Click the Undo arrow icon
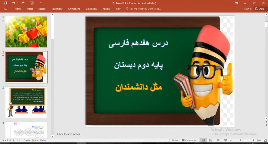Viewport: 268px width, 144px height. [x=14, y=3]
